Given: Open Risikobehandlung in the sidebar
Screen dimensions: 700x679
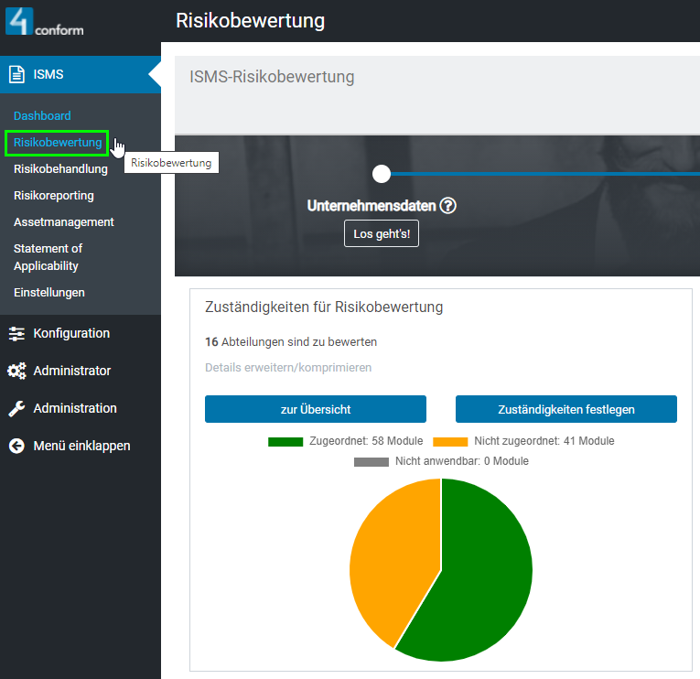Looking at the screenshot, I should tap(60, 169).
